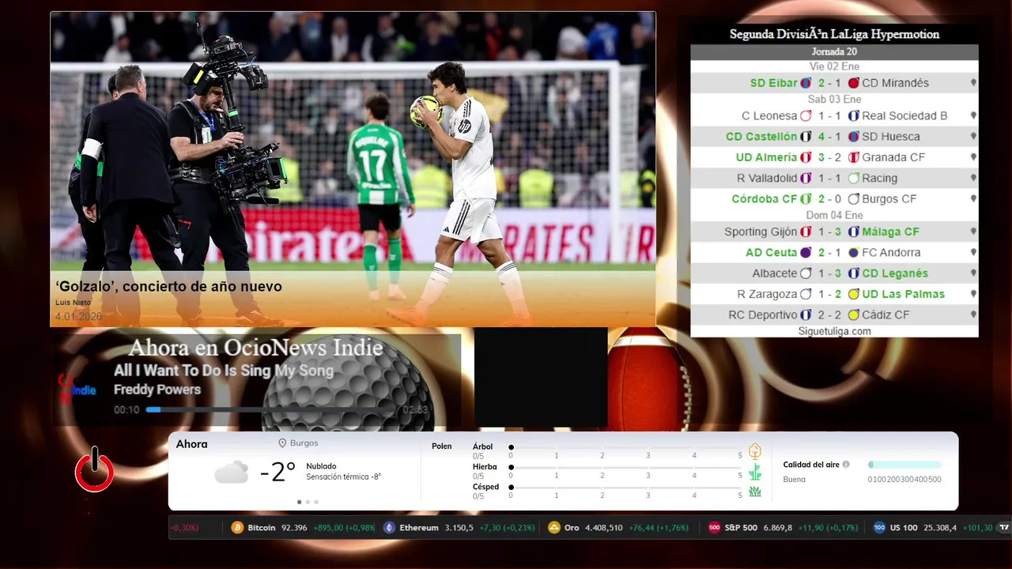Image resolution: width=1012 pixels, height=569 pixels.
Task: Click the cloudy weather icon
Action: click(231, 473)
